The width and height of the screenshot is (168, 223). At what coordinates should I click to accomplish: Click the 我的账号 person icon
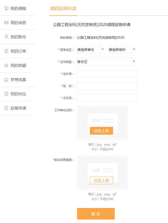click(6, 37)
